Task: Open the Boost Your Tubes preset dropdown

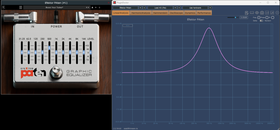Action: (x=54, y=7)
